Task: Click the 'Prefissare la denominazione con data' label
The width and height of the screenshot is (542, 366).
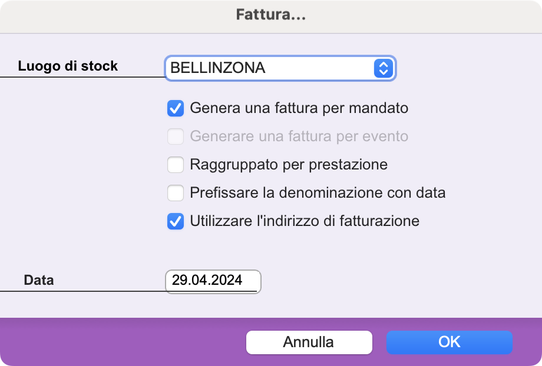Action: tap(318, 192)
